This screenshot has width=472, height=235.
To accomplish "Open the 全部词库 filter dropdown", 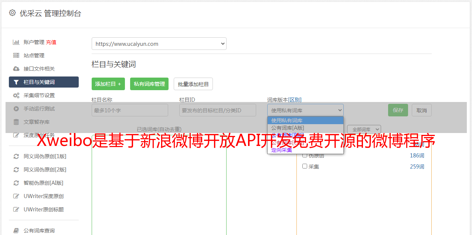I will (364, 129).
